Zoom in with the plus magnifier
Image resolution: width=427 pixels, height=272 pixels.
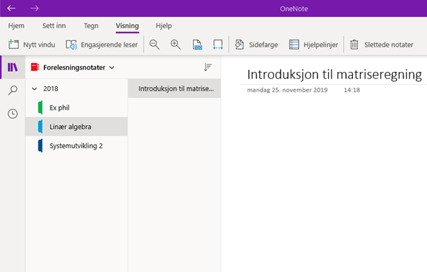pos(176,44)
